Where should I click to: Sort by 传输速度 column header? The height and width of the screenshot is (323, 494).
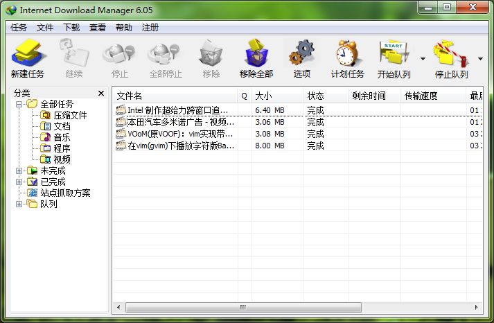433,96
